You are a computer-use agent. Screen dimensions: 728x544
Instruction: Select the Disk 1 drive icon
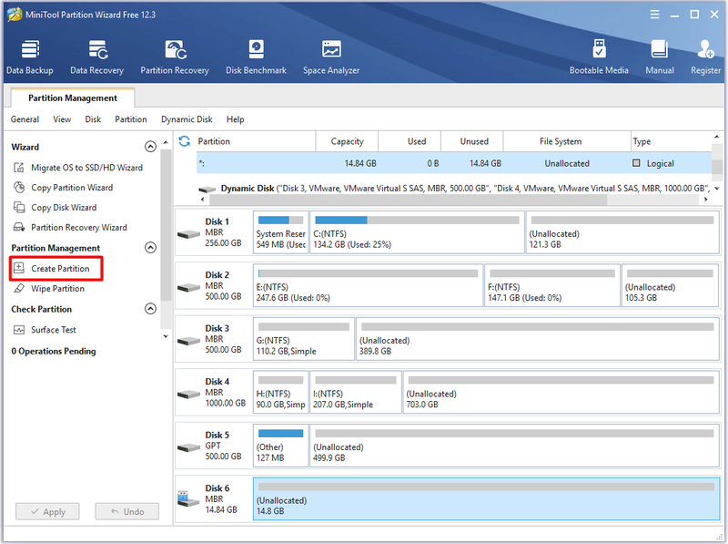(188, 234)
